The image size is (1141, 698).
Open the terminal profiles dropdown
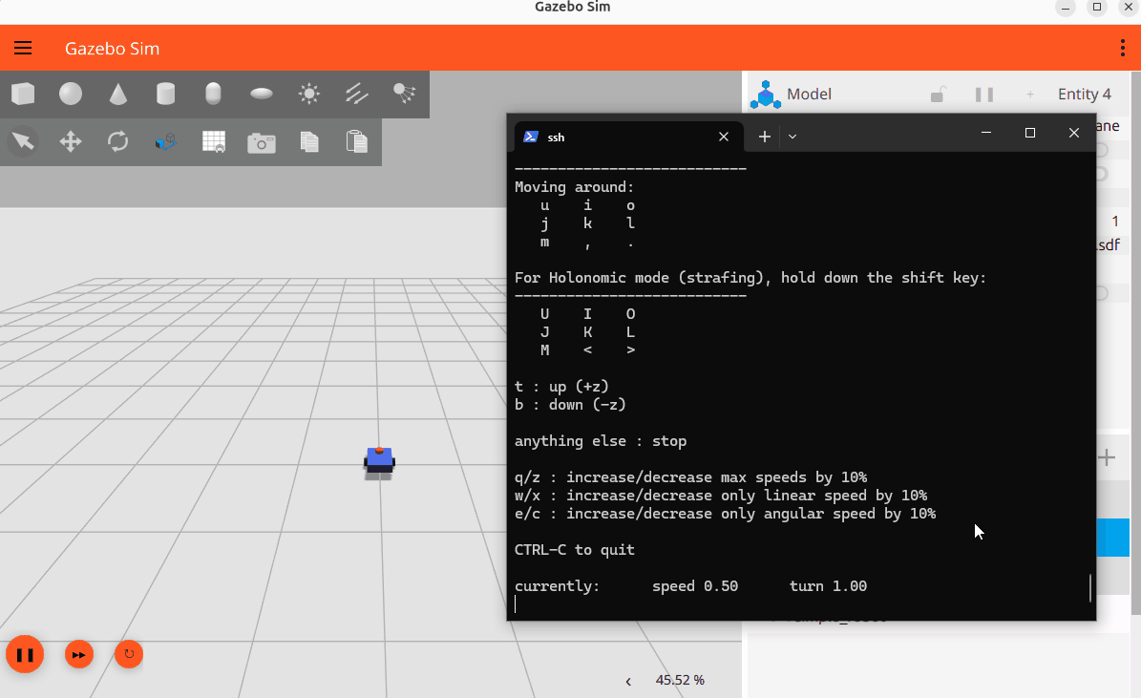click(x=792, y=137)
